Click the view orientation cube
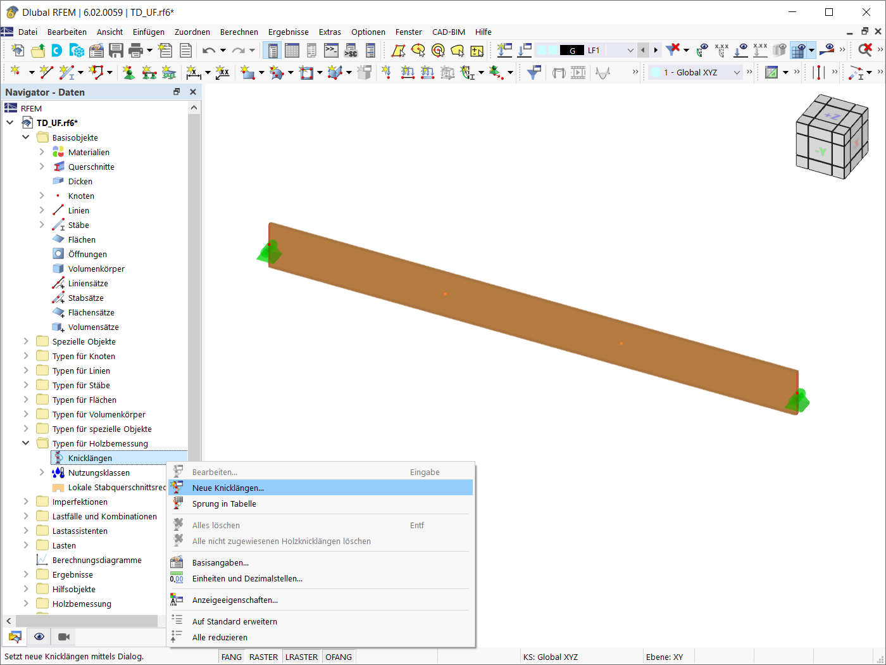The width and height of the screenshot is (886, 665). (x=832, y=137)
